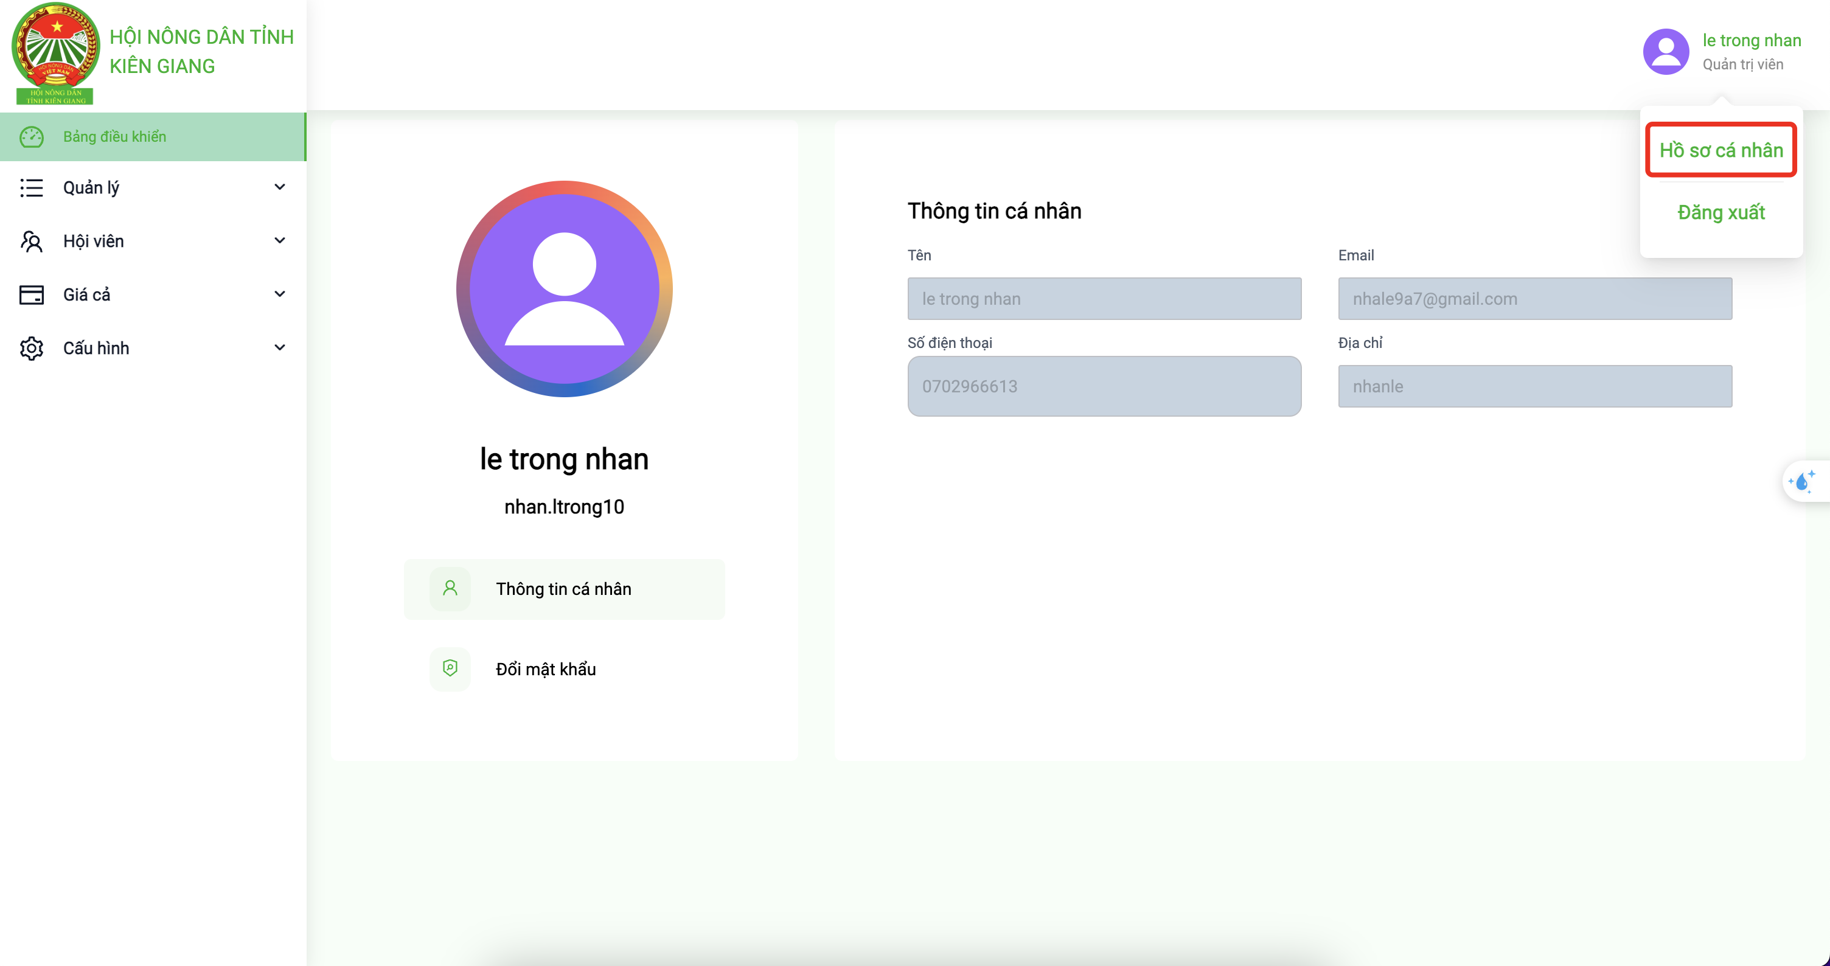Click the dashboard gauge icon in sidebar

click(31, 136)
